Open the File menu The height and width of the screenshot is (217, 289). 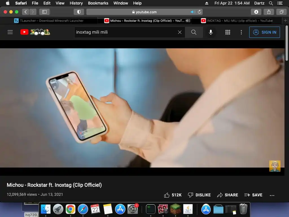[35, 3]
